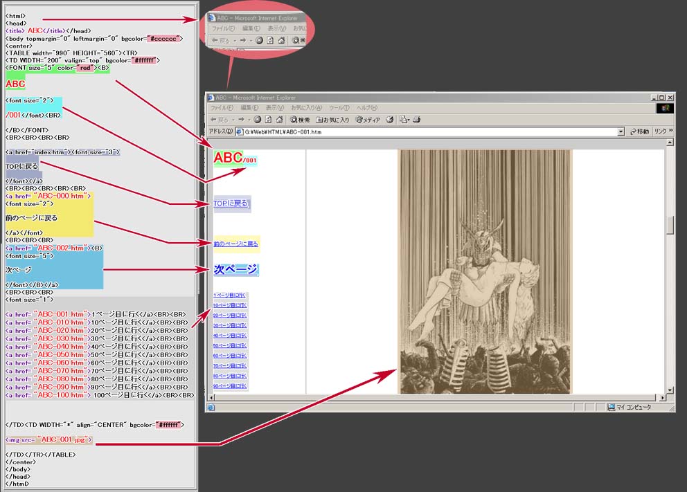Open the Tools (ツール) menu
This screenshot has height=492, width=687.
click(339, 108)
